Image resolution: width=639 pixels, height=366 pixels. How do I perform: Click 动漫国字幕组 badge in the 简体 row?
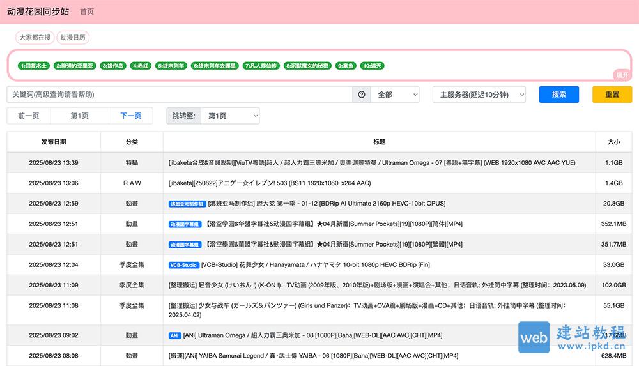pos(185,224)
